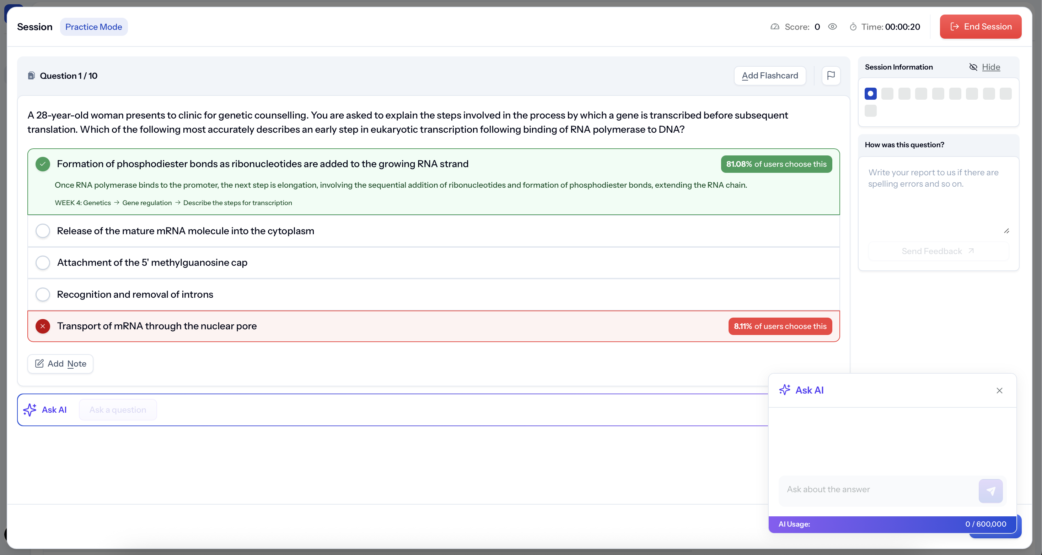Viewport: 1042px width, 555px height.
Task: Select 'Recognition and removal of introns' option
Action: click(x=43, y=295)
